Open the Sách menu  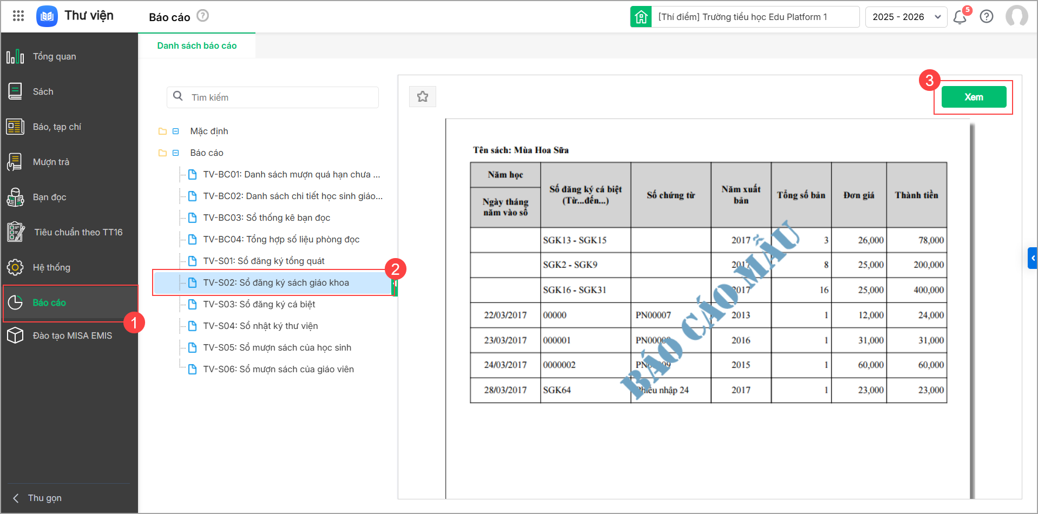coord(69,91)
